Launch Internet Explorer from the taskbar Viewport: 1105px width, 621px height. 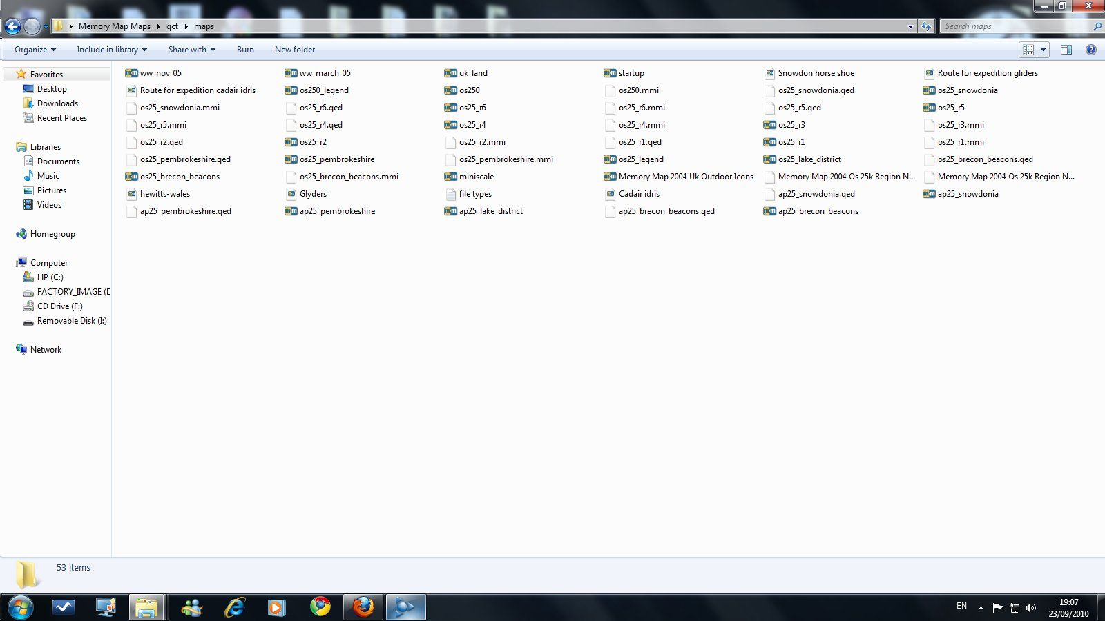click(235, 607)
